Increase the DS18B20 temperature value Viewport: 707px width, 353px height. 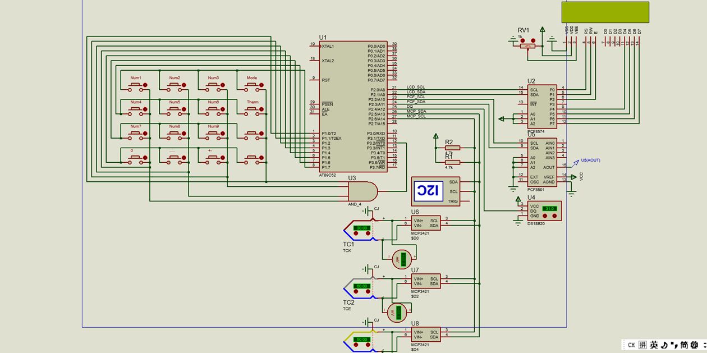554,215
